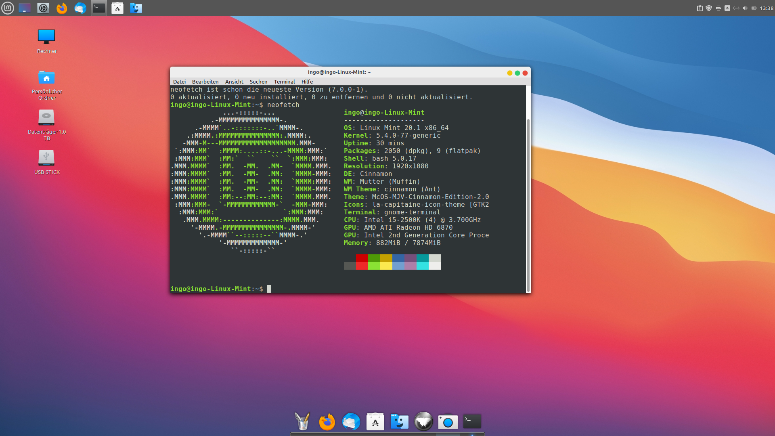
Task: Open the Ansicht menu in terminal
Action: pyautogui.click(x=234, y=82)
